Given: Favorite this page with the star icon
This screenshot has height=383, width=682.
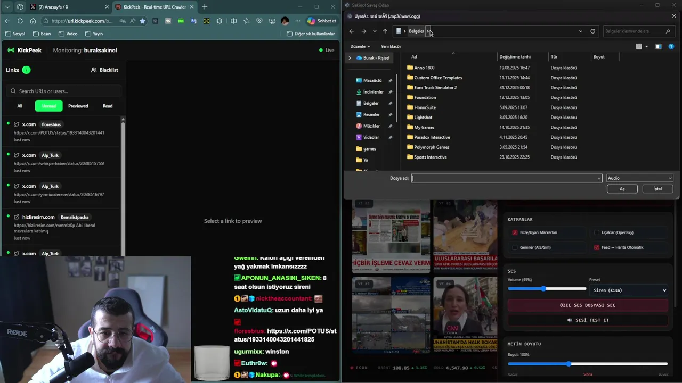Looking at the screenshot, I should (x=142, y=21).
